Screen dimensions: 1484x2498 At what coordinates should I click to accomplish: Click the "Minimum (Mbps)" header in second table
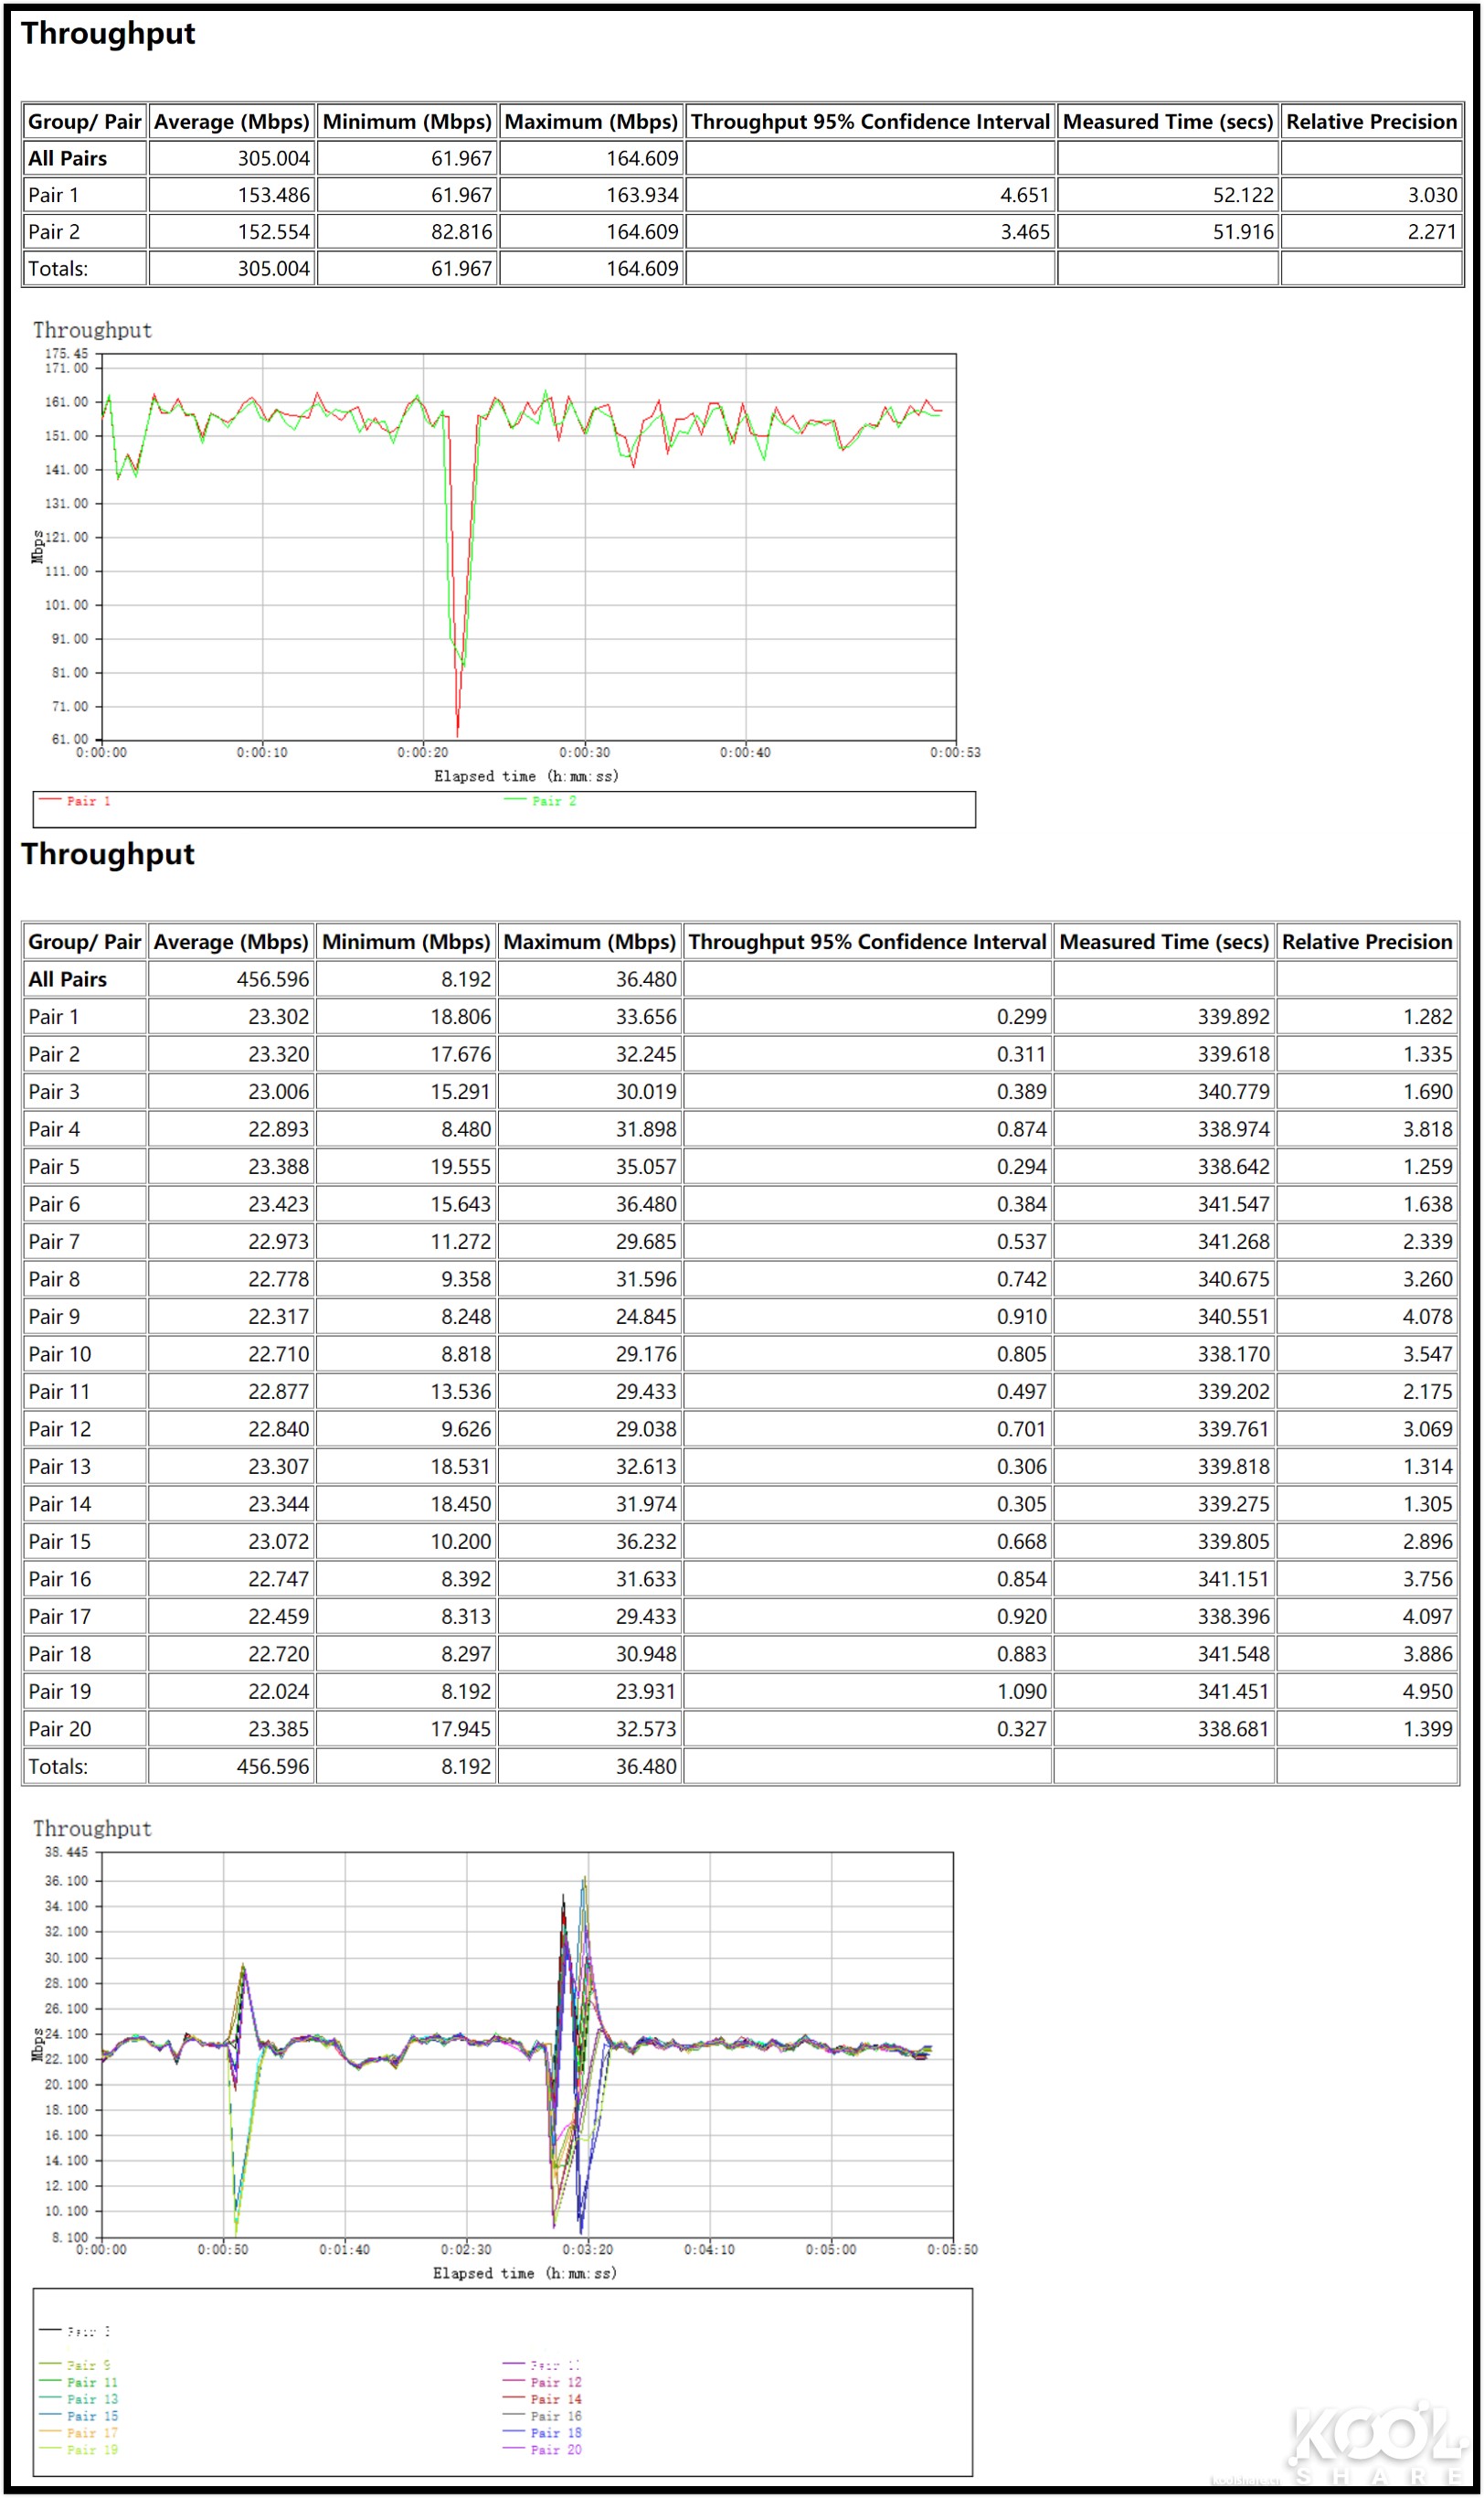(405, 942)
